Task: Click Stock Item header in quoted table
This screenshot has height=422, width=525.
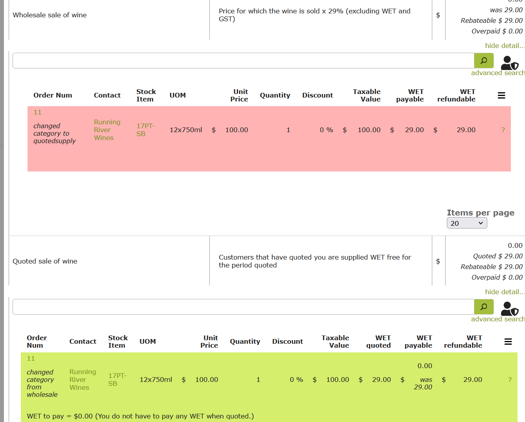Action: tap(118, 341)
